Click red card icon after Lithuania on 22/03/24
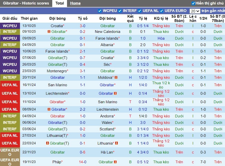Screen dimensions: 225x166 (x=116, y=143)
